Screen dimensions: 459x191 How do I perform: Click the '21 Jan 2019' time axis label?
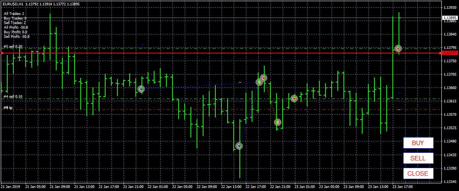(11, 187)
